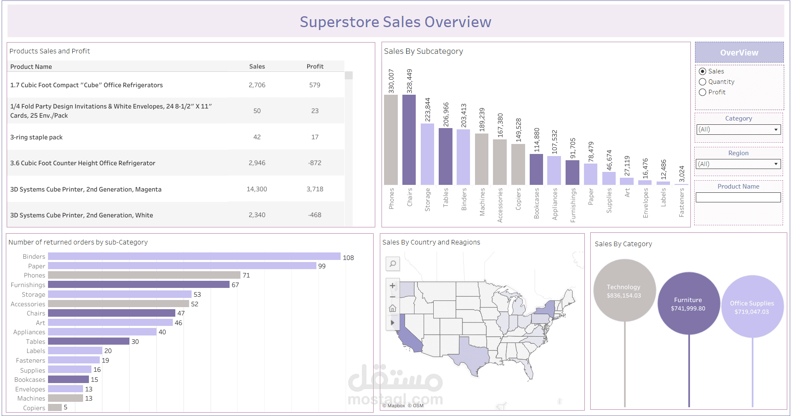This screenshot has width=791, height=416.
Task: Click the Technology category bubble
Action: 624,290
